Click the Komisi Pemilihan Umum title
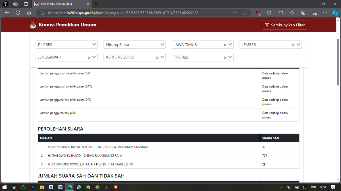 coord(68,25)
